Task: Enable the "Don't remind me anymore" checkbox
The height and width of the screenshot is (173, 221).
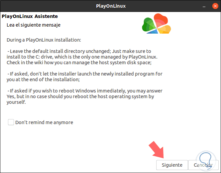Action: tap(11, 122)
